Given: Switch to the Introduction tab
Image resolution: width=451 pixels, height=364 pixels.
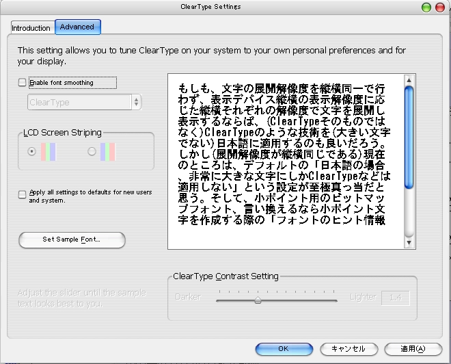Looking at the screenshot, I should click(x=31, y=28).
